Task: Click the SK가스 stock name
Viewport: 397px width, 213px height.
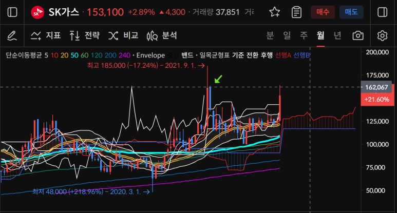Action: pos(64,12)
